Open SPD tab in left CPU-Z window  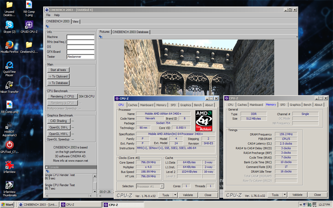point(173,105)
